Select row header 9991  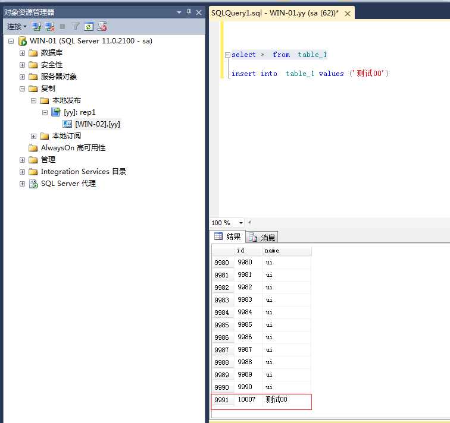pos(223,400)
